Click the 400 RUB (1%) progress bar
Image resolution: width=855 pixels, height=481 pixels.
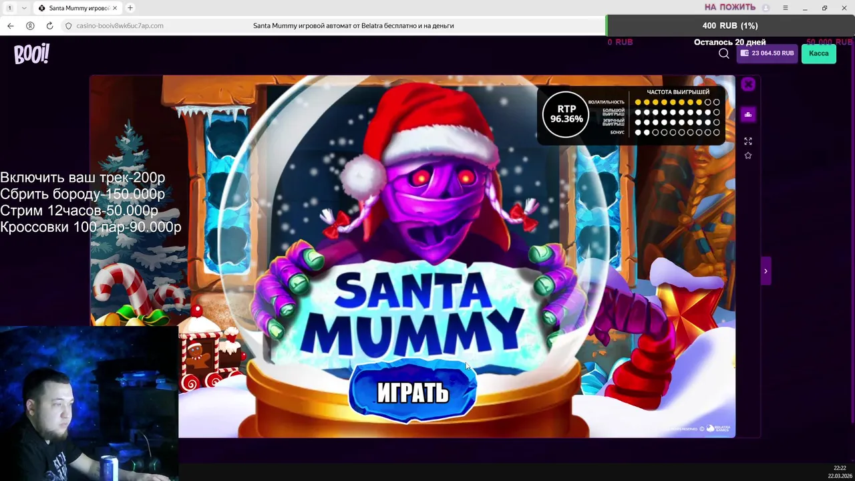point(730,25)
